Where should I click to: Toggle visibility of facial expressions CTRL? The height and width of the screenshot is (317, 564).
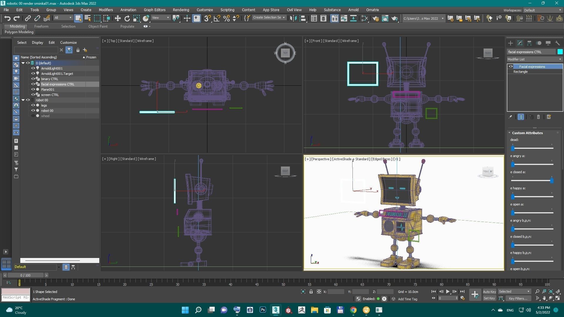point(33,84)
